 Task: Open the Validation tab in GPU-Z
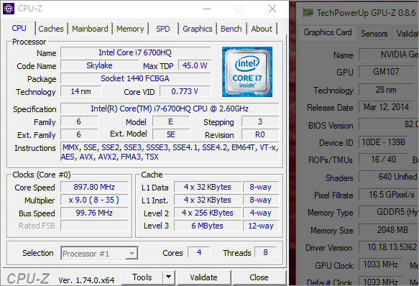tap(406, 33)
